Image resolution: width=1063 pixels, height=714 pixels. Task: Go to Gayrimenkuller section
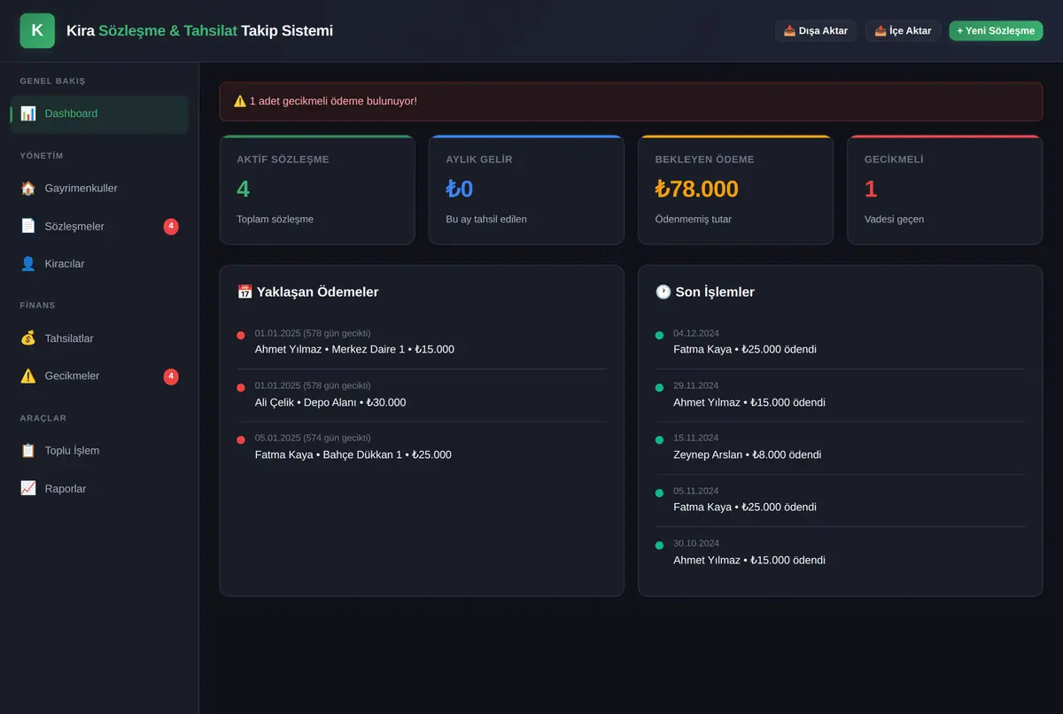[99, 188]
